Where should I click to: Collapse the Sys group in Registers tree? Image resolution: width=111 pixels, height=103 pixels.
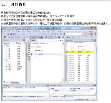(4, 60)
